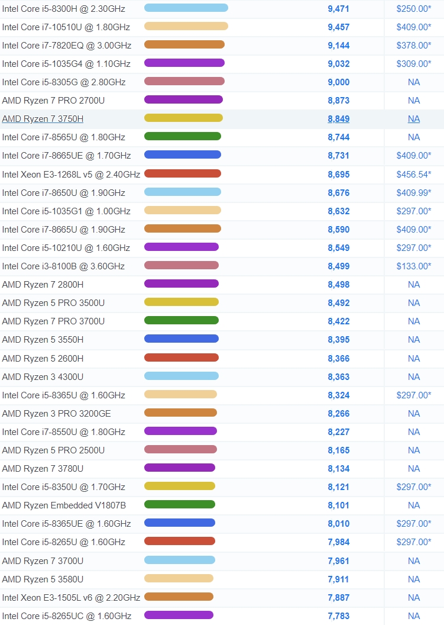Click the Intel Core i7-7820EQ @ 3.00GHz entry
Screen dimensions: 444x625
tap(67, 46)
